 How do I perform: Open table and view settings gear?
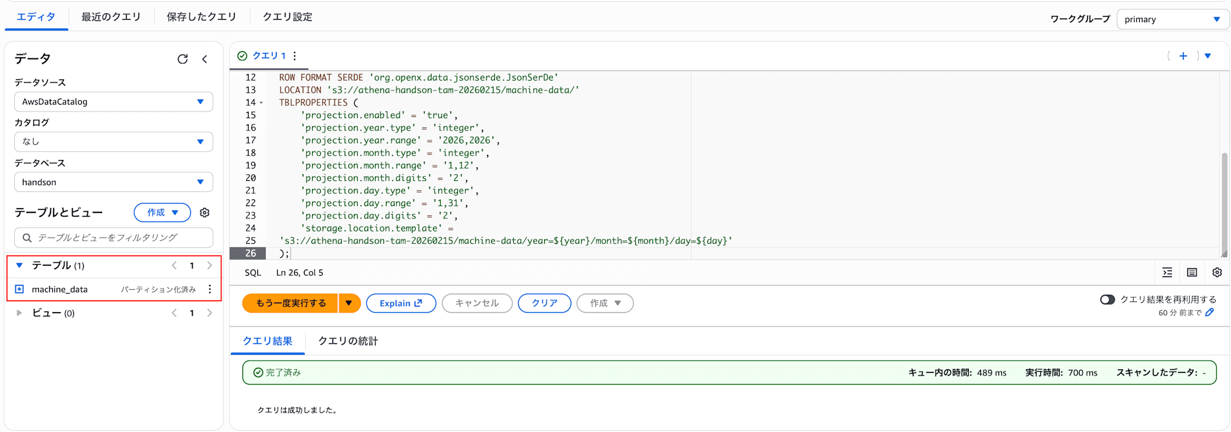tap(205, 212)
